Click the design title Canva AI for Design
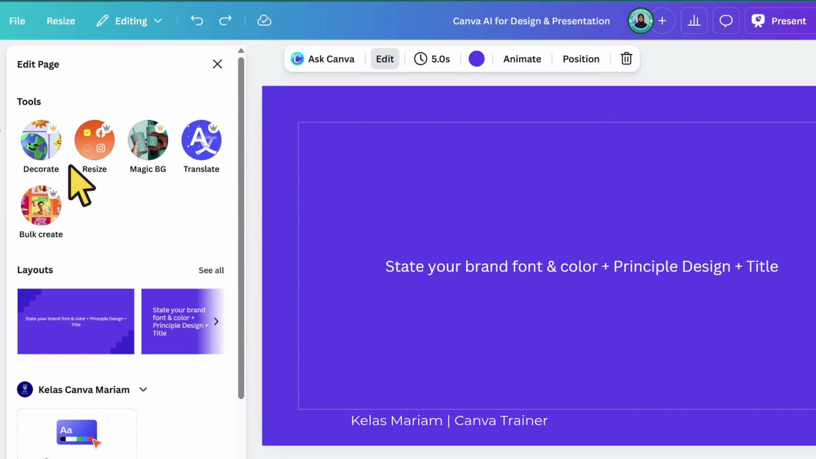The image size is (816, 459). pos(531,21)
